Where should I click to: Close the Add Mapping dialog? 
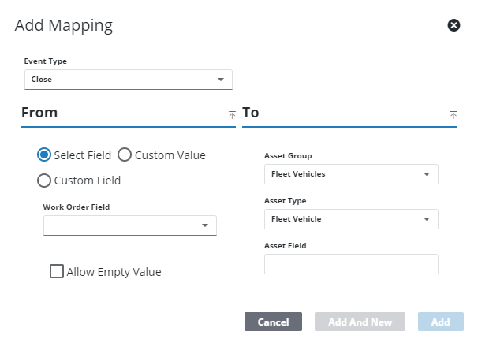coord(454,25)
